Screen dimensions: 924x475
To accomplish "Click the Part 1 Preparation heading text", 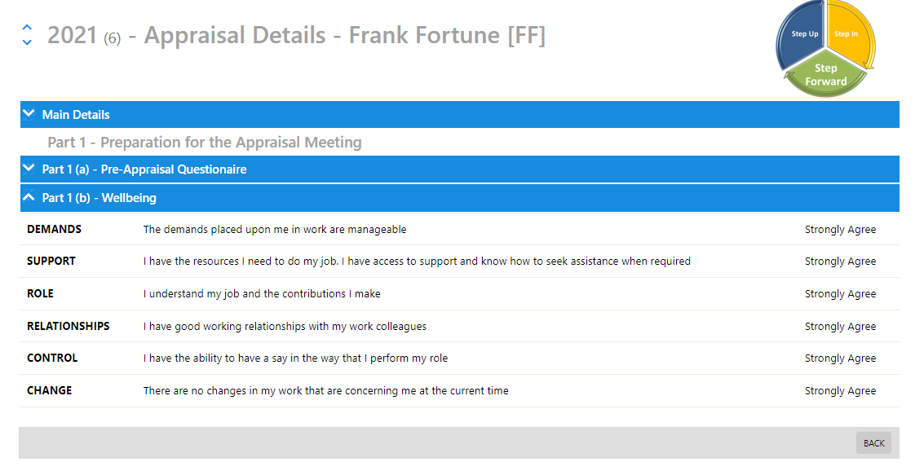I will click(x=205, y=143).
